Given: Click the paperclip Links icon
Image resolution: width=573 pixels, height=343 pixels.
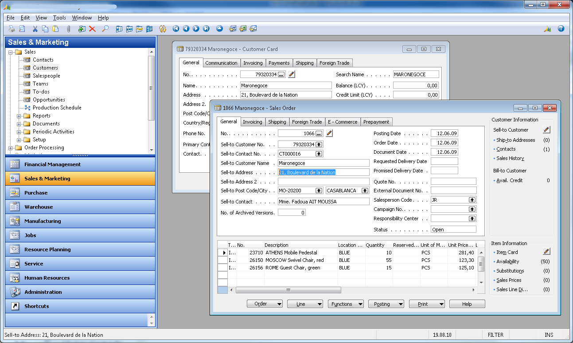Looking at the screenshot, I should (x=68, y=29).
